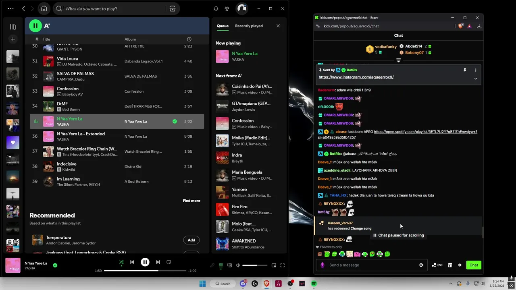The width and height of the screenshot is (516, 290).
Task: Pause playback in bottom player bar
Action: (145, 262)
